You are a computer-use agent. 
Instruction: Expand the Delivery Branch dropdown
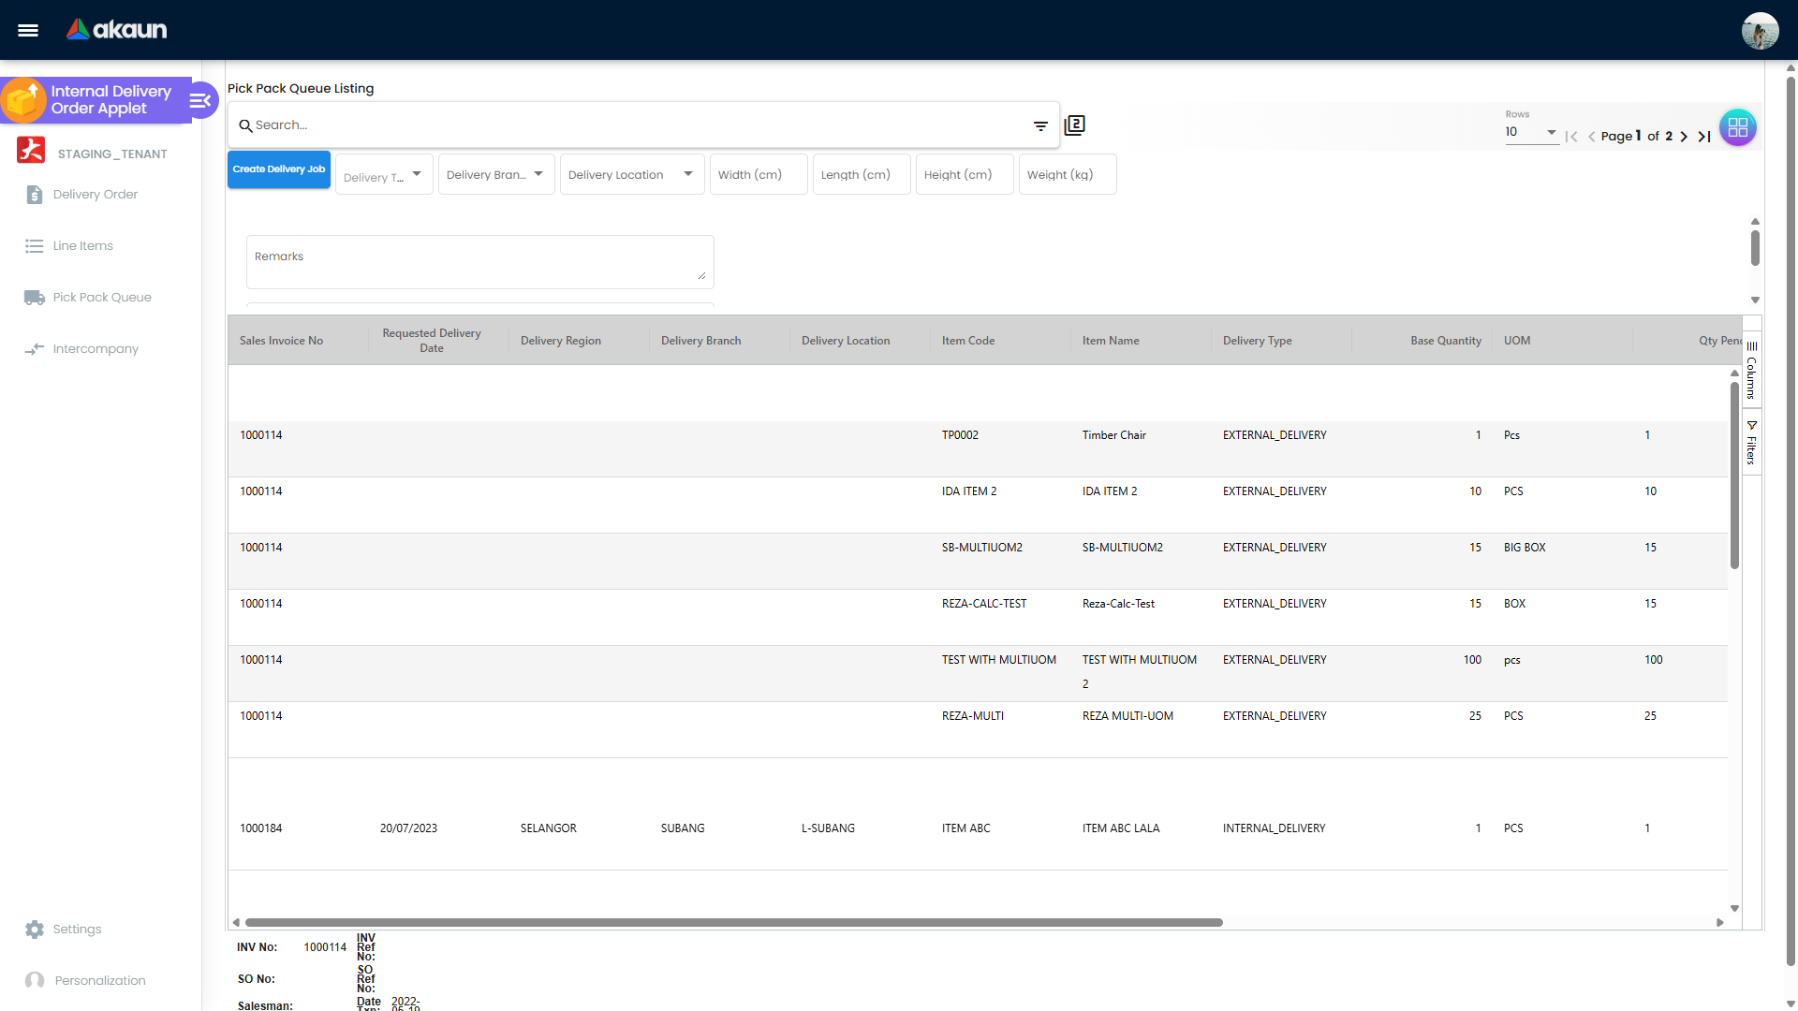(496, 174)
